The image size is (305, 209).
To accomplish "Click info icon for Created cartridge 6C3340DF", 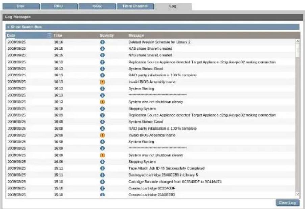I will 102,189.
